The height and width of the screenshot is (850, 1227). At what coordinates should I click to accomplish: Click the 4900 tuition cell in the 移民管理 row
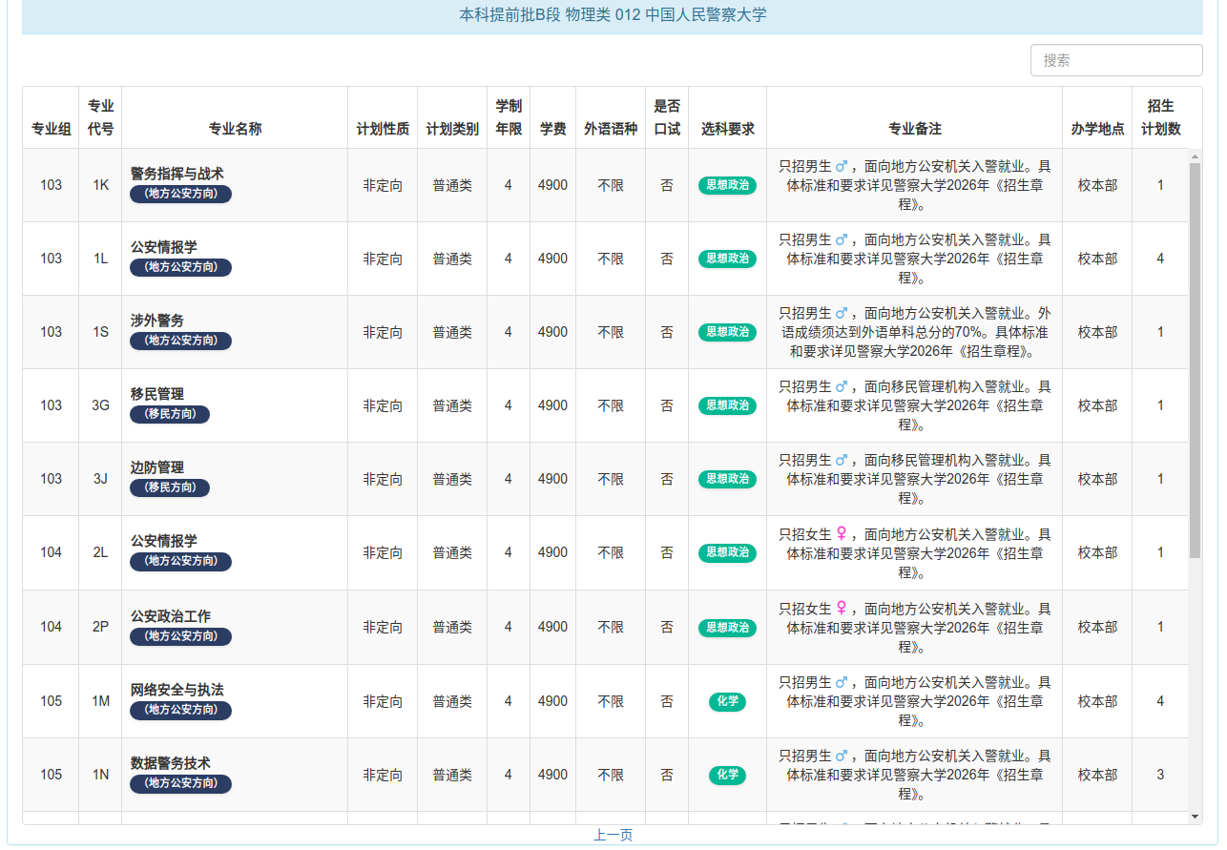click(x=552, y=405)
